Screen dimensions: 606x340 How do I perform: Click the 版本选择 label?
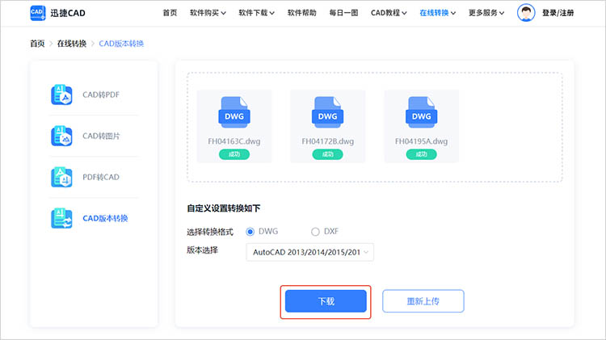click(203, 250)
